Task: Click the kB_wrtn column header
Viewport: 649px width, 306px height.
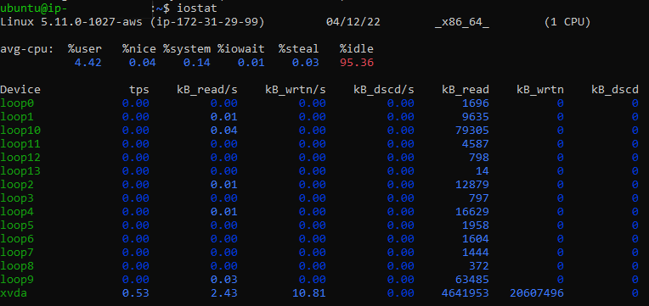Action: coord(539,90)
